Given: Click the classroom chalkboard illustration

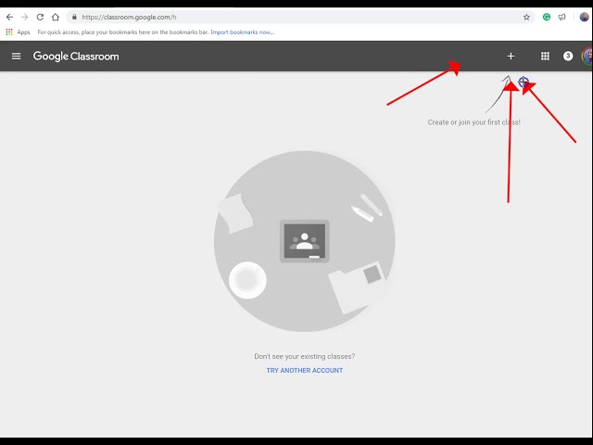Looking at the screenshot, I should point(305,241).
